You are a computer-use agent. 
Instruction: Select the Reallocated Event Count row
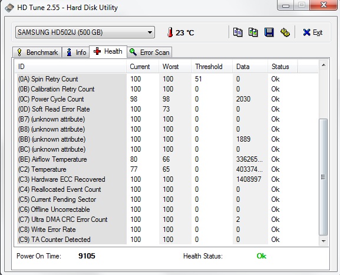pos(167,189)
